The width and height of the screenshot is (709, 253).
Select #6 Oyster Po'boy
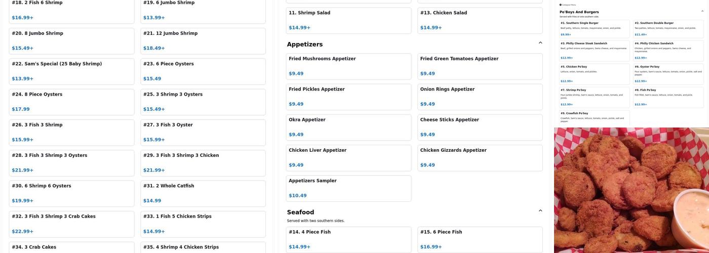[668, 73]
